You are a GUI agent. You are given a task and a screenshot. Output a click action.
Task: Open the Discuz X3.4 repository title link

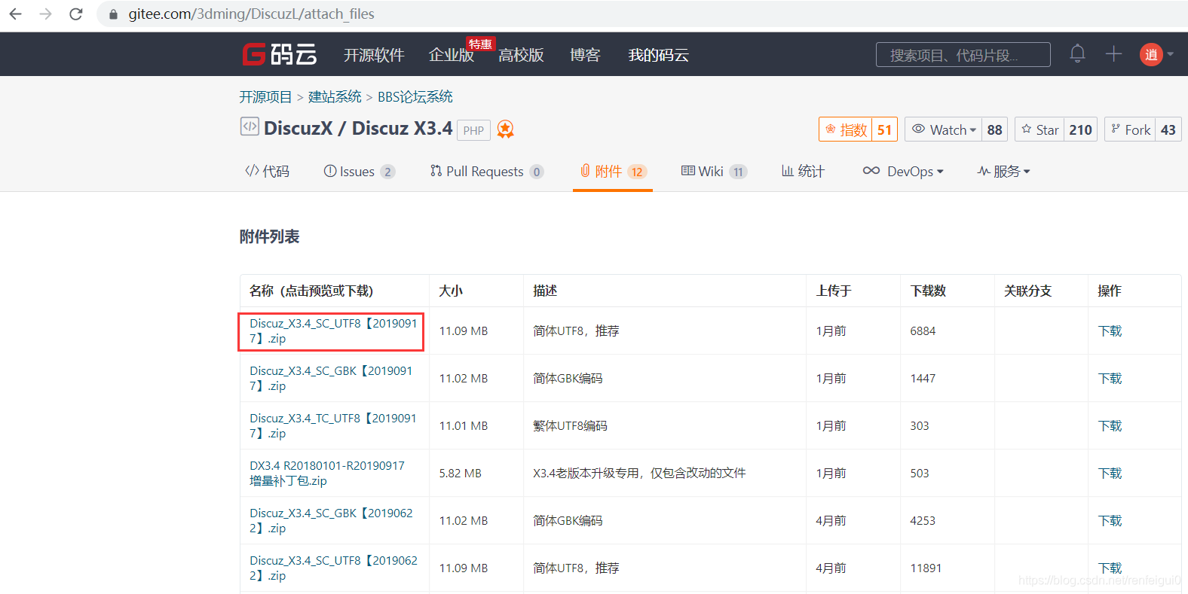[402, 128]
